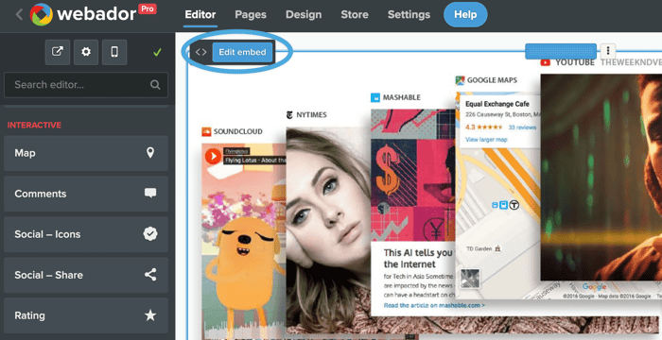Screen dimensions: 662x340
Task: Open Read the article on mashable.com link
Action: 434,305
